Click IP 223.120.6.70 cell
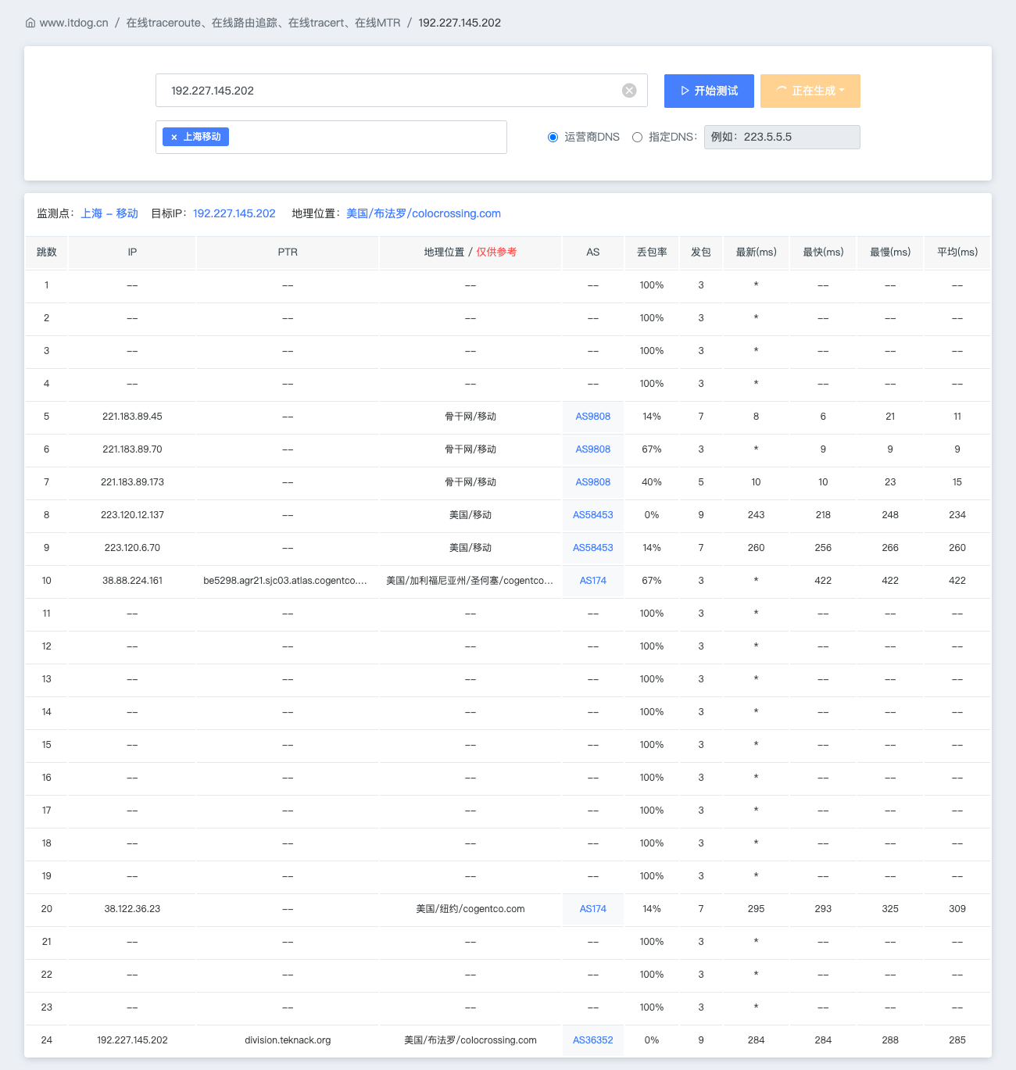 132,548
